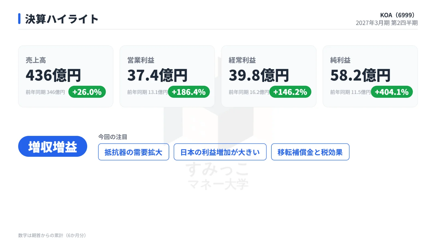Select the 抵抗器の需要拡大 tag
The image size is (436, 245).
134,152
